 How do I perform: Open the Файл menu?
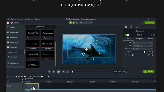8,19
